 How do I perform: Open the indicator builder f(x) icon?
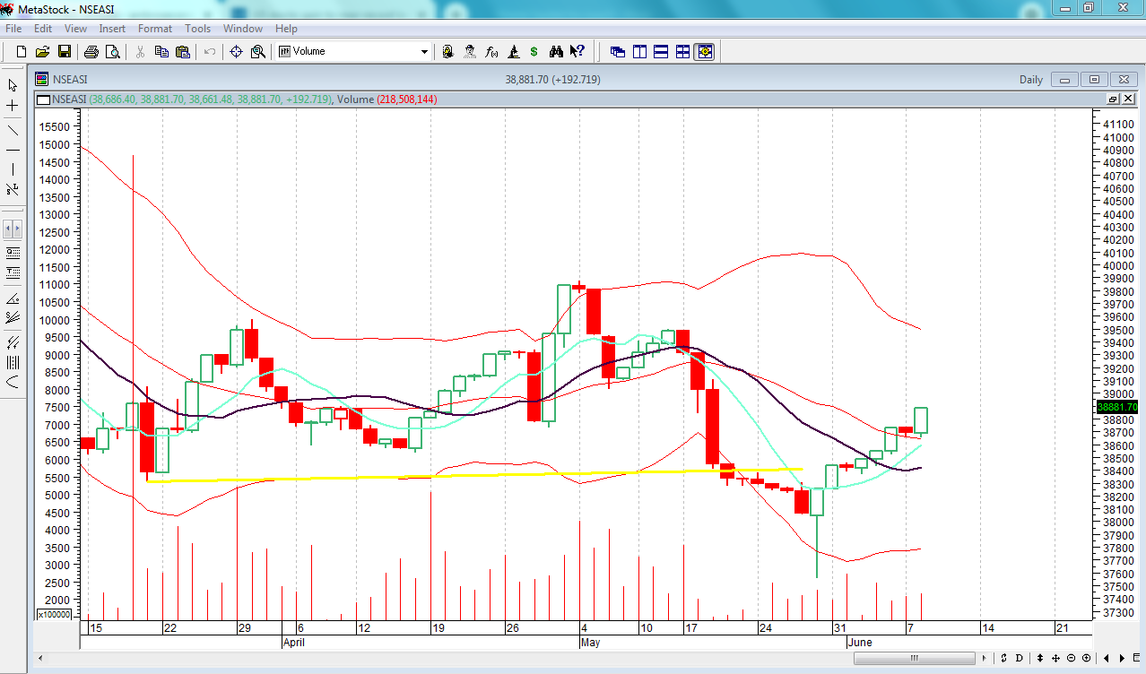point(491,52)
